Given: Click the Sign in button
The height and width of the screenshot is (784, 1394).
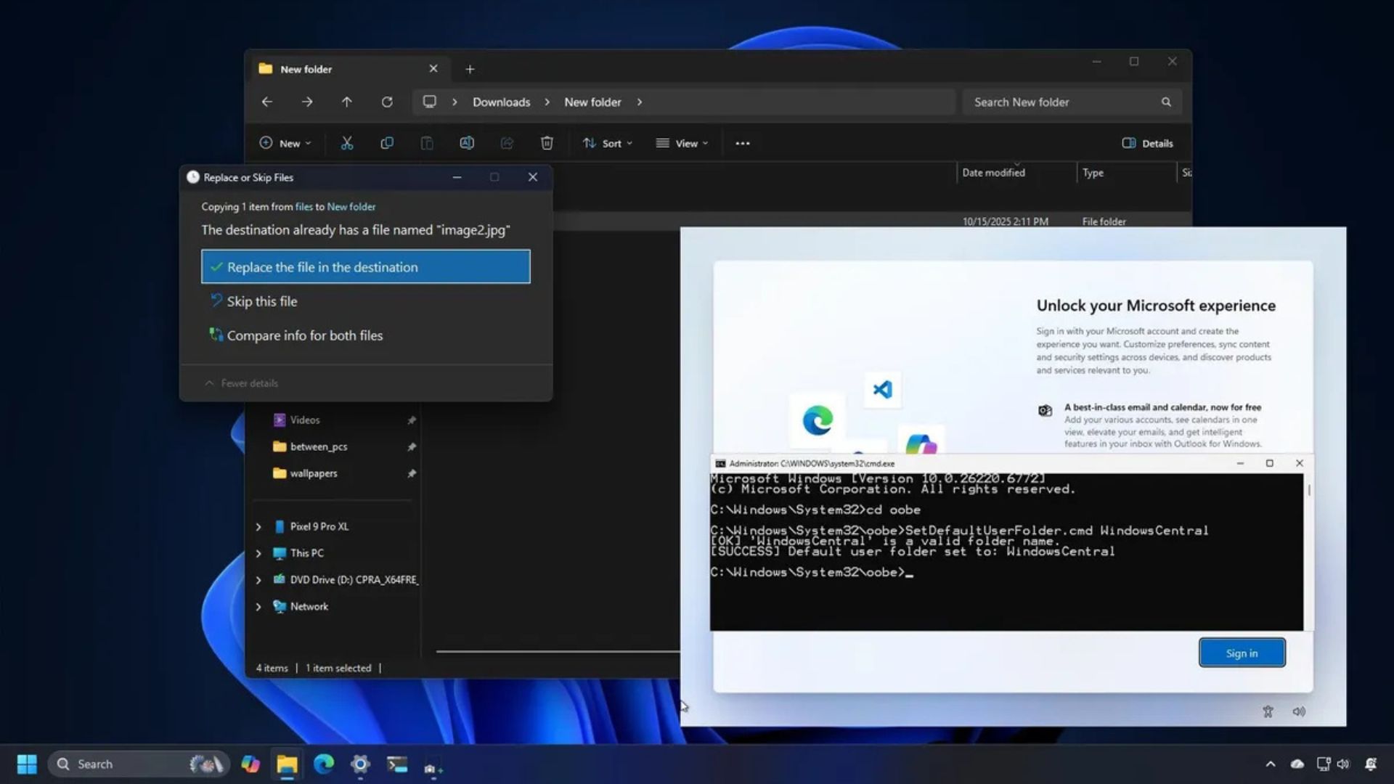Looking at the screenshot, I should [x=1242, y=653].
